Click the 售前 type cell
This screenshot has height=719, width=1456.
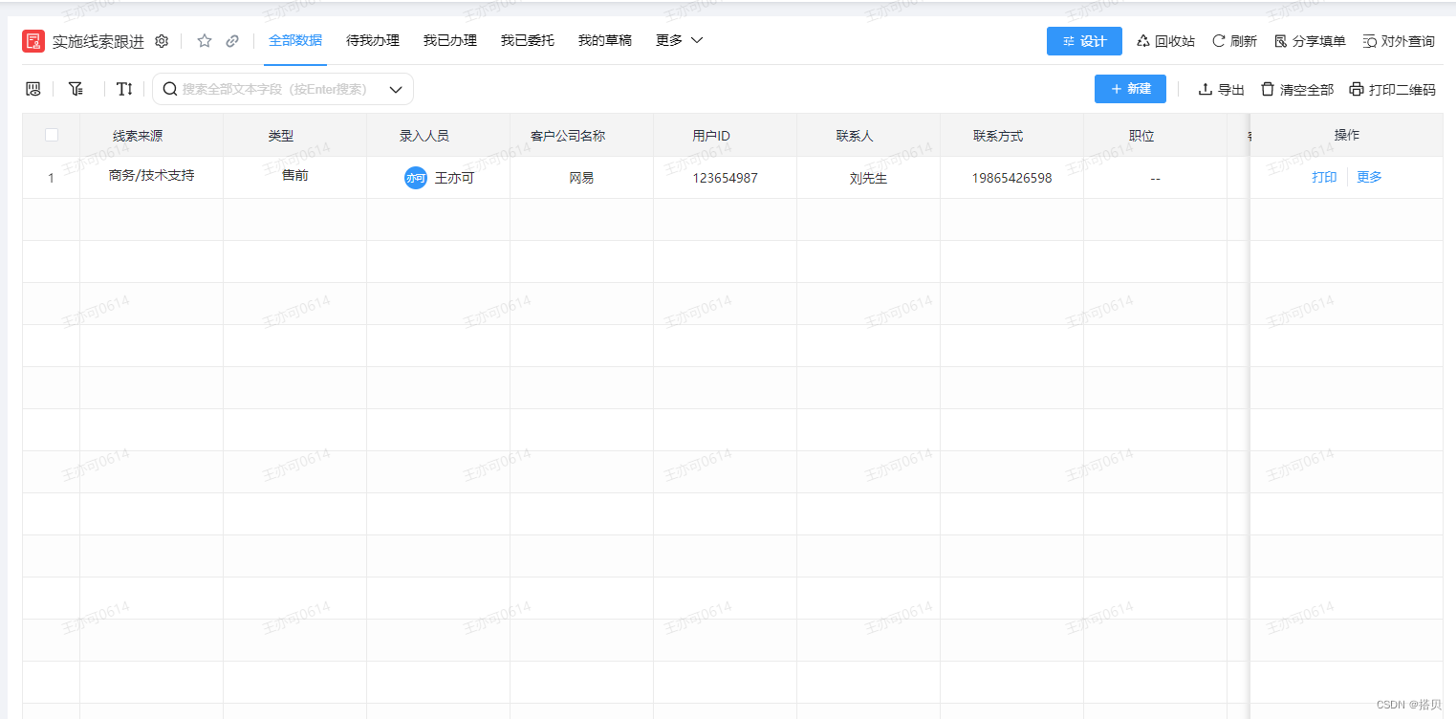(x=295, y=176)
